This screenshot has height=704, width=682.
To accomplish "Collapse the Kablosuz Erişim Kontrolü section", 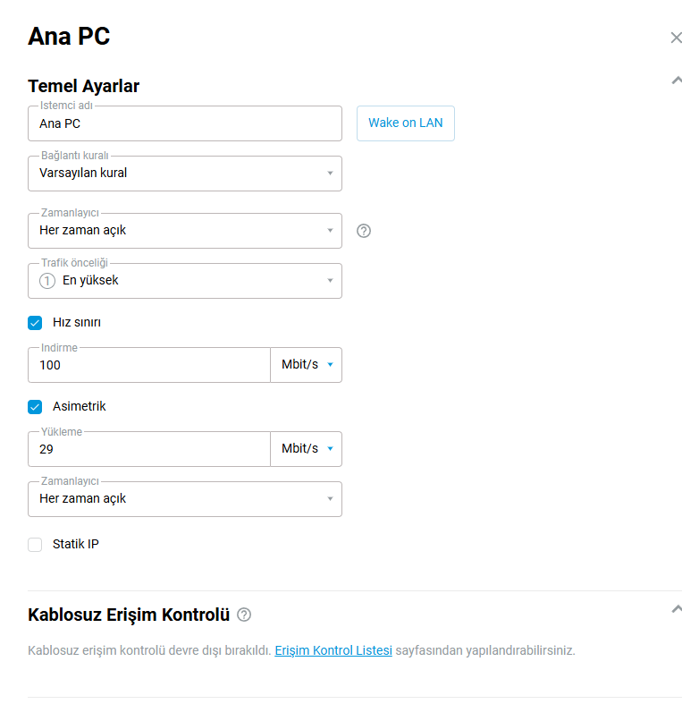I will click(676, 609).
